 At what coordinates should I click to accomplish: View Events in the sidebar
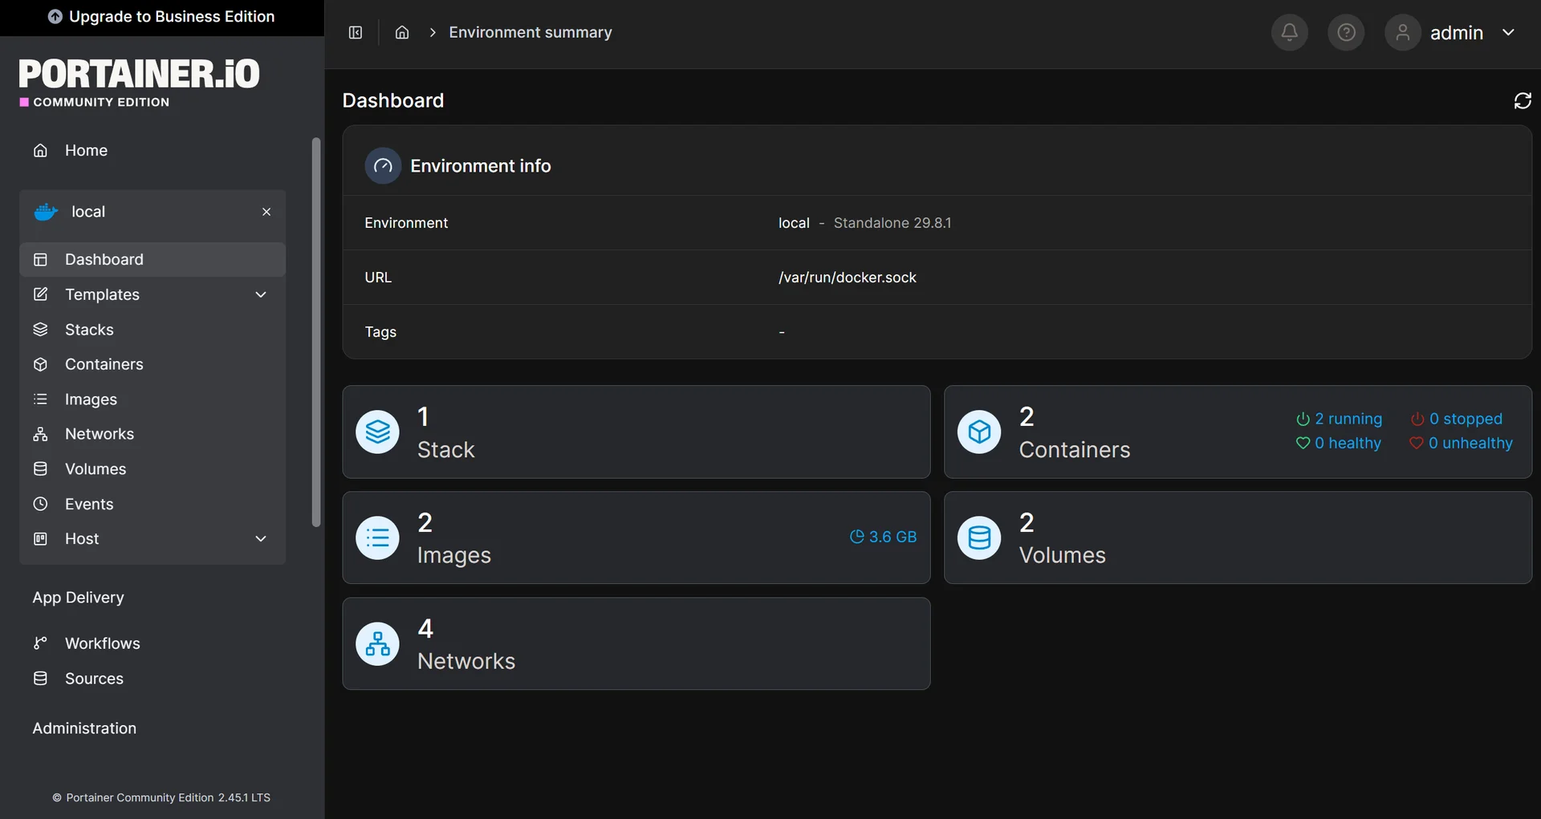(152, 504)
